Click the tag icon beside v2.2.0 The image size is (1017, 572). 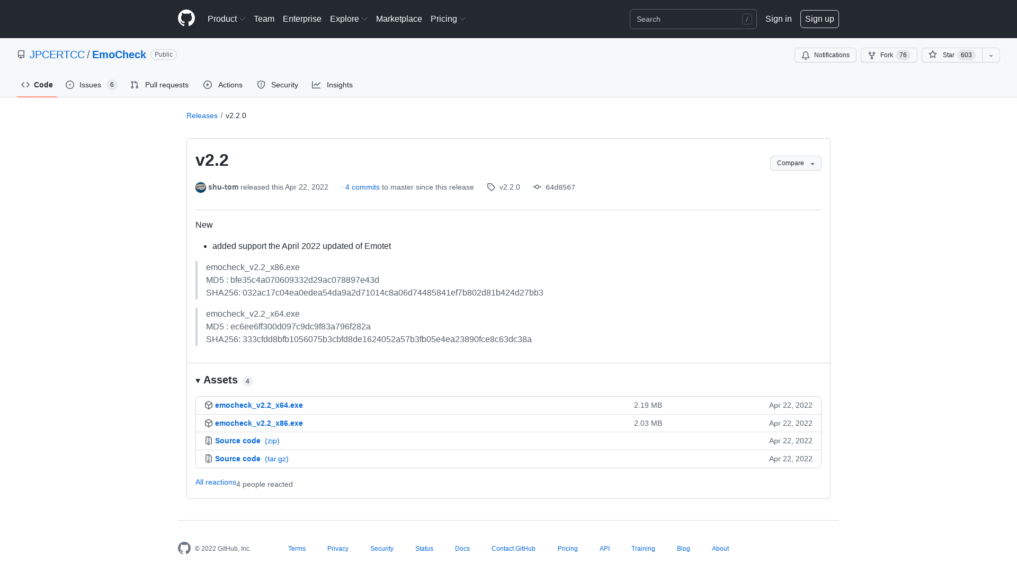point(491,187)
